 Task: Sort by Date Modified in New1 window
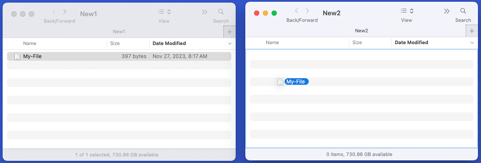tap(169, 44)
